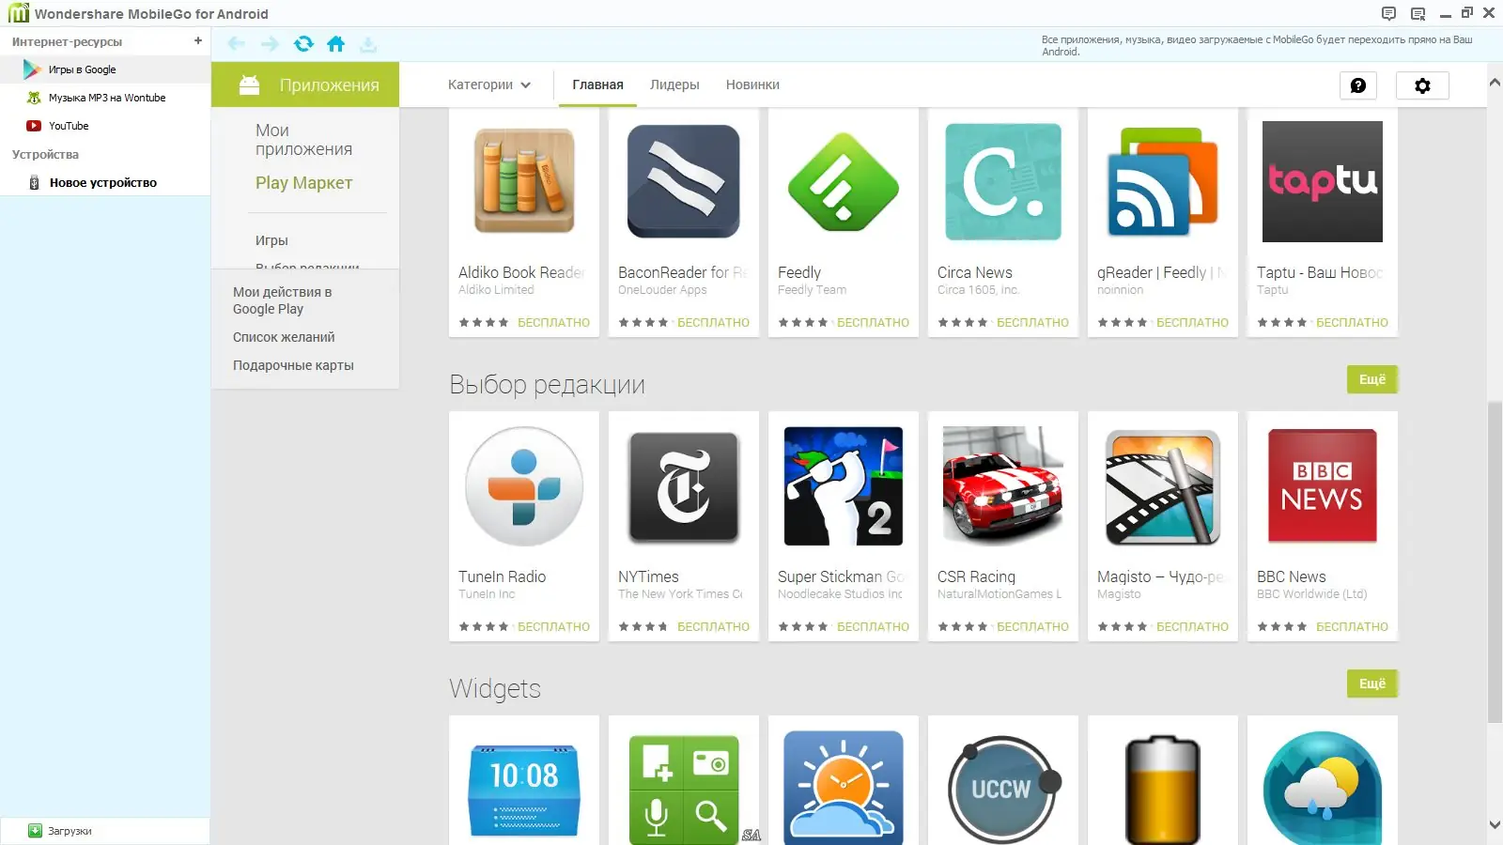
Task: Open Мои приложения
Action: [x=303, y=139]
